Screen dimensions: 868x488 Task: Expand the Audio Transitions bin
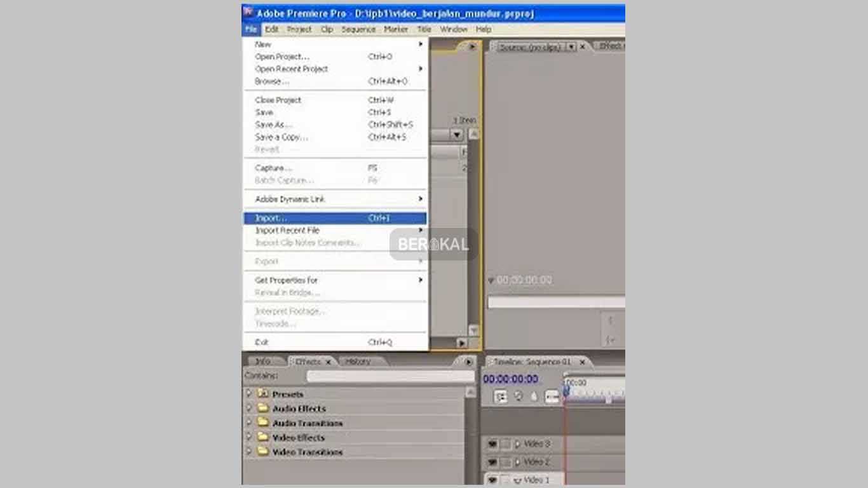point(249,423)
